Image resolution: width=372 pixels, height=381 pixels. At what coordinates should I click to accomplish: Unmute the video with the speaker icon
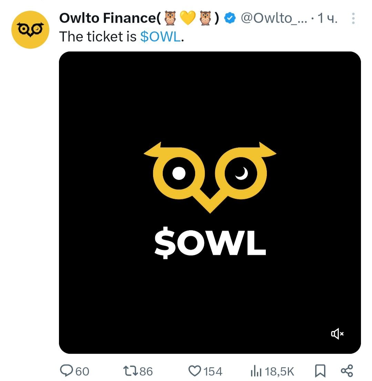[x=337, y=333]
